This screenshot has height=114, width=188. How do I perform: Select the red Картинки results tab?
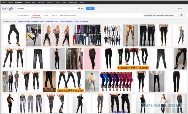tap(36, 15)
